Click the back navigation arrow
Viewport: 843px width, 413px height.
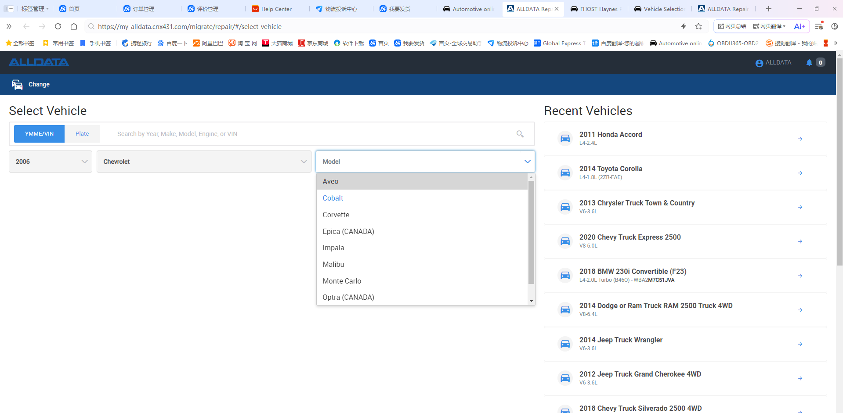point(26,26)
